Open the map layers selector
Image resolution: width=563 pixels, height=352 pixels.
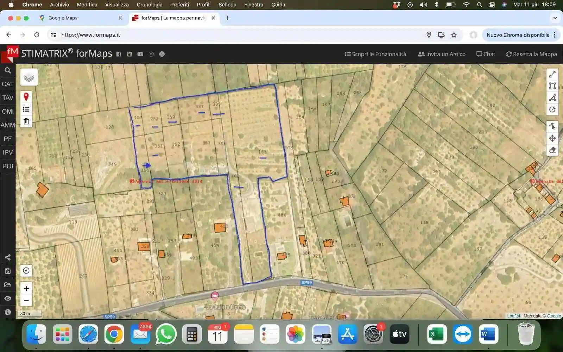point(29,77)
